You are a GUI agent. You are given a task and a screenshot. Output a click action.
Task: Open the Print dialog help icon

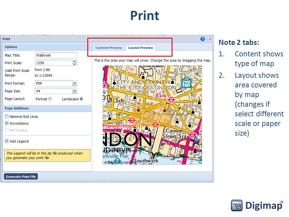point(203,39)
